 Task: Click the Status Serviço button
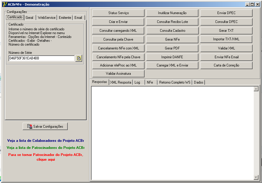coord(118,13)
